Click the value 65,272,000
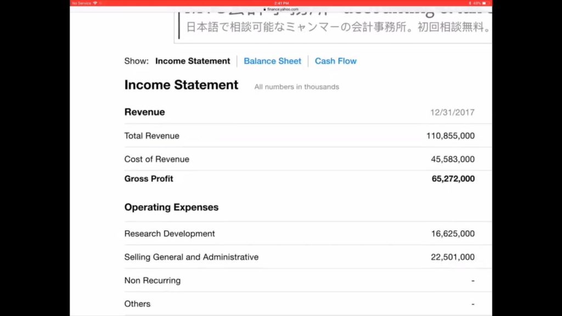562x316 pixels. 453,178
